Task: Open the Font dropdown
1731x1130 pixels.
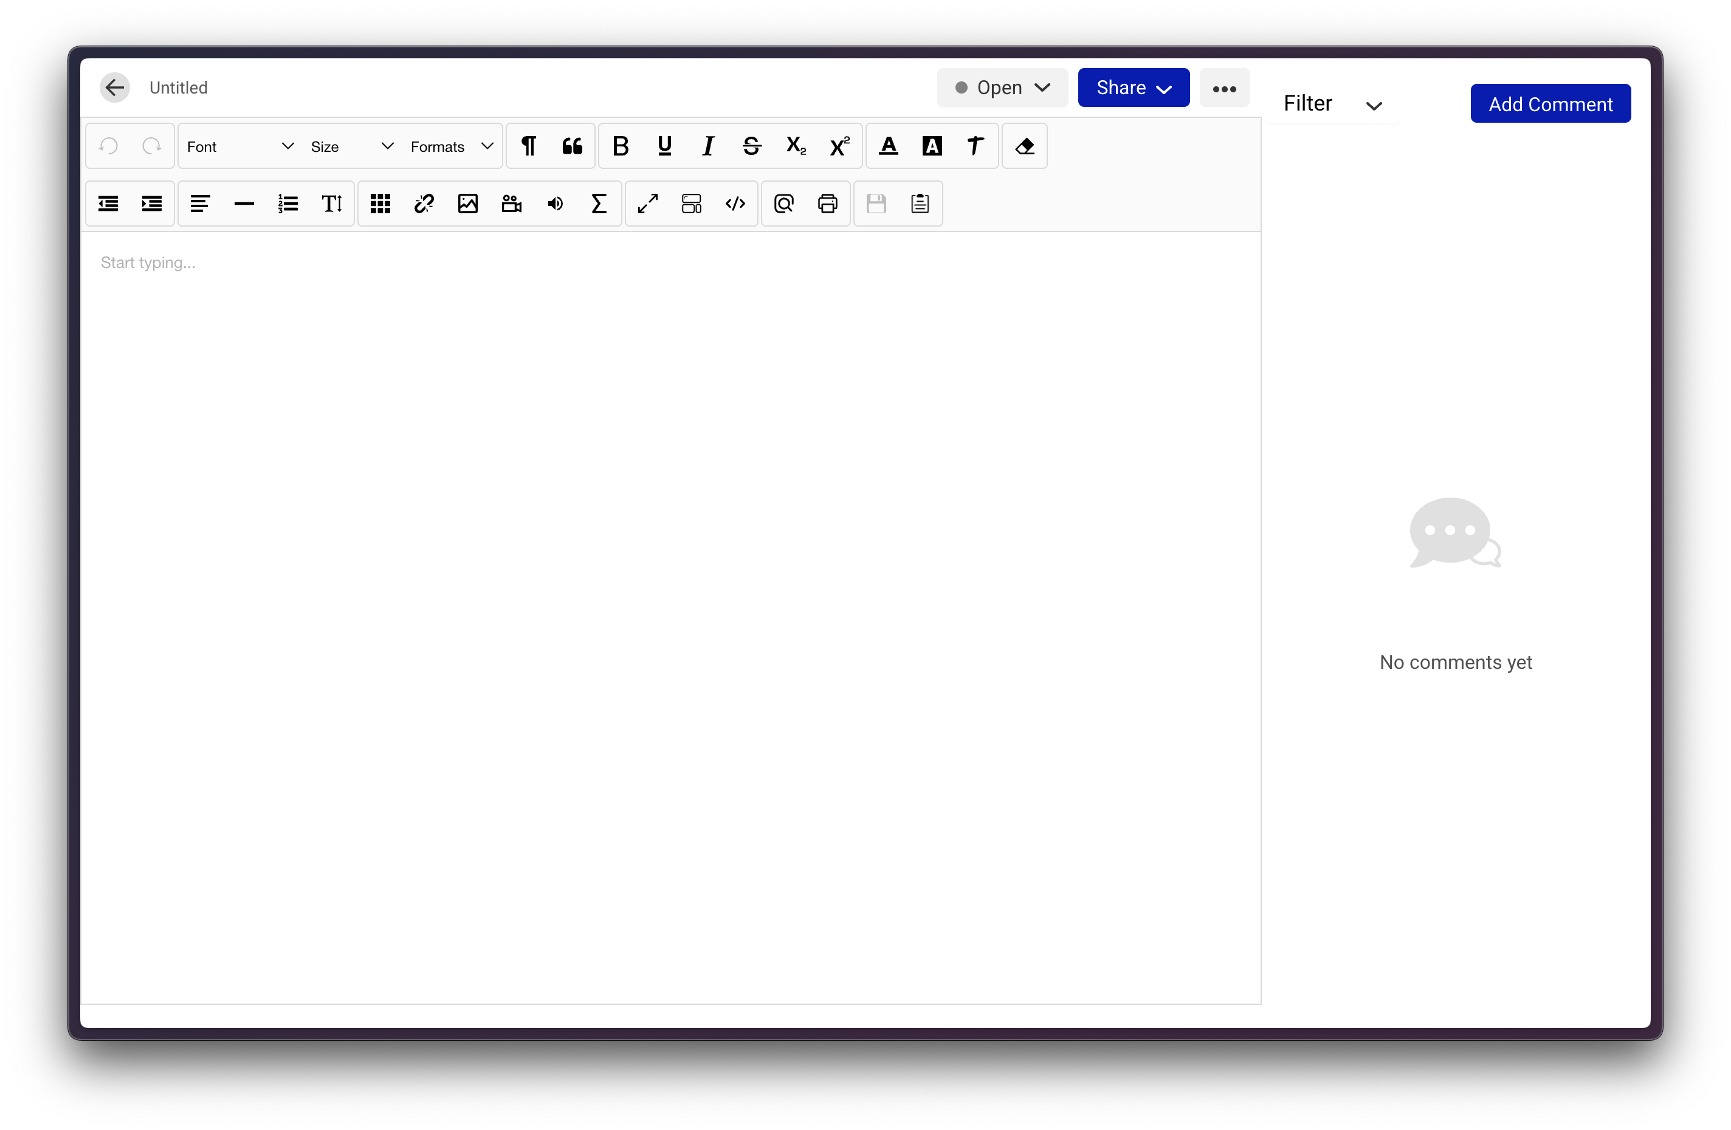Action: pos(240,146)
